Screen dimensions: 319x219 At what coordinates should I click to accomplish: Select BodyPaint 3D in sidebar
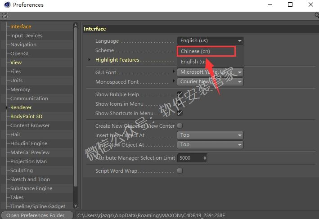pos(26,116)
